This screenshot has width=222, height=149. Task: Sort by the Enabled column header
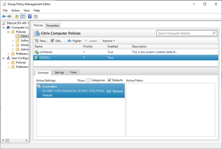(x=118, y=47)
